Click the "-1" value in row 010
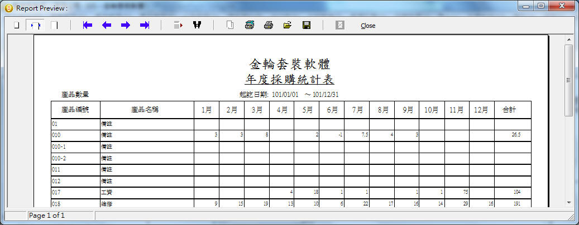Viewport: 579px width, 225px height. tap(341, 135)
